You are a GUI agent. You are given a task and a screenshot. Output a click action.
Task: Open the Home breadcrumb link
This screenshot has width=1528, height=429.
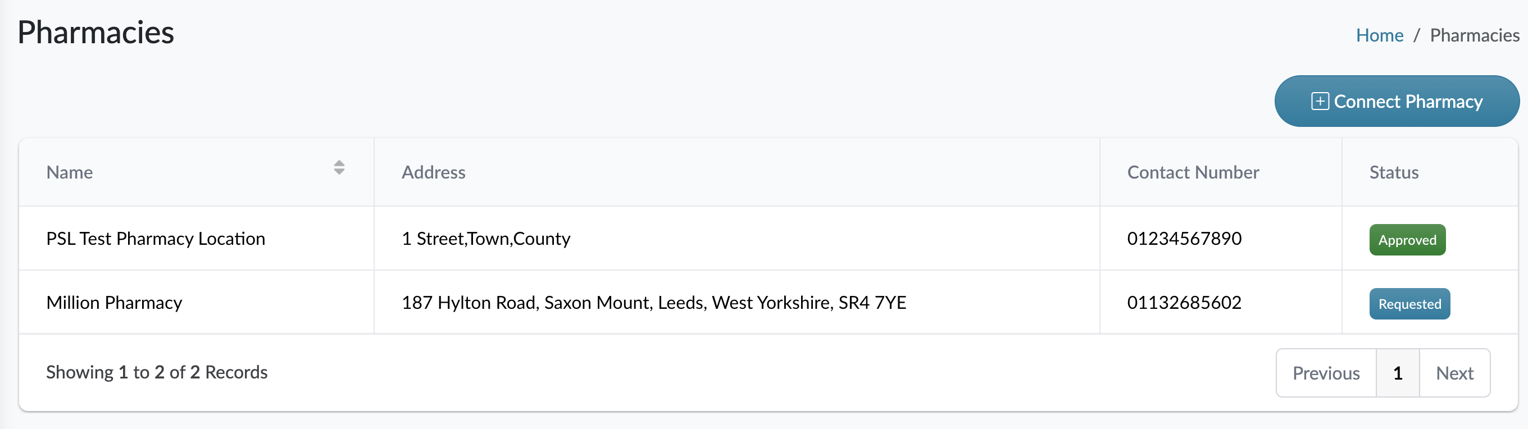pos(1379,35)
